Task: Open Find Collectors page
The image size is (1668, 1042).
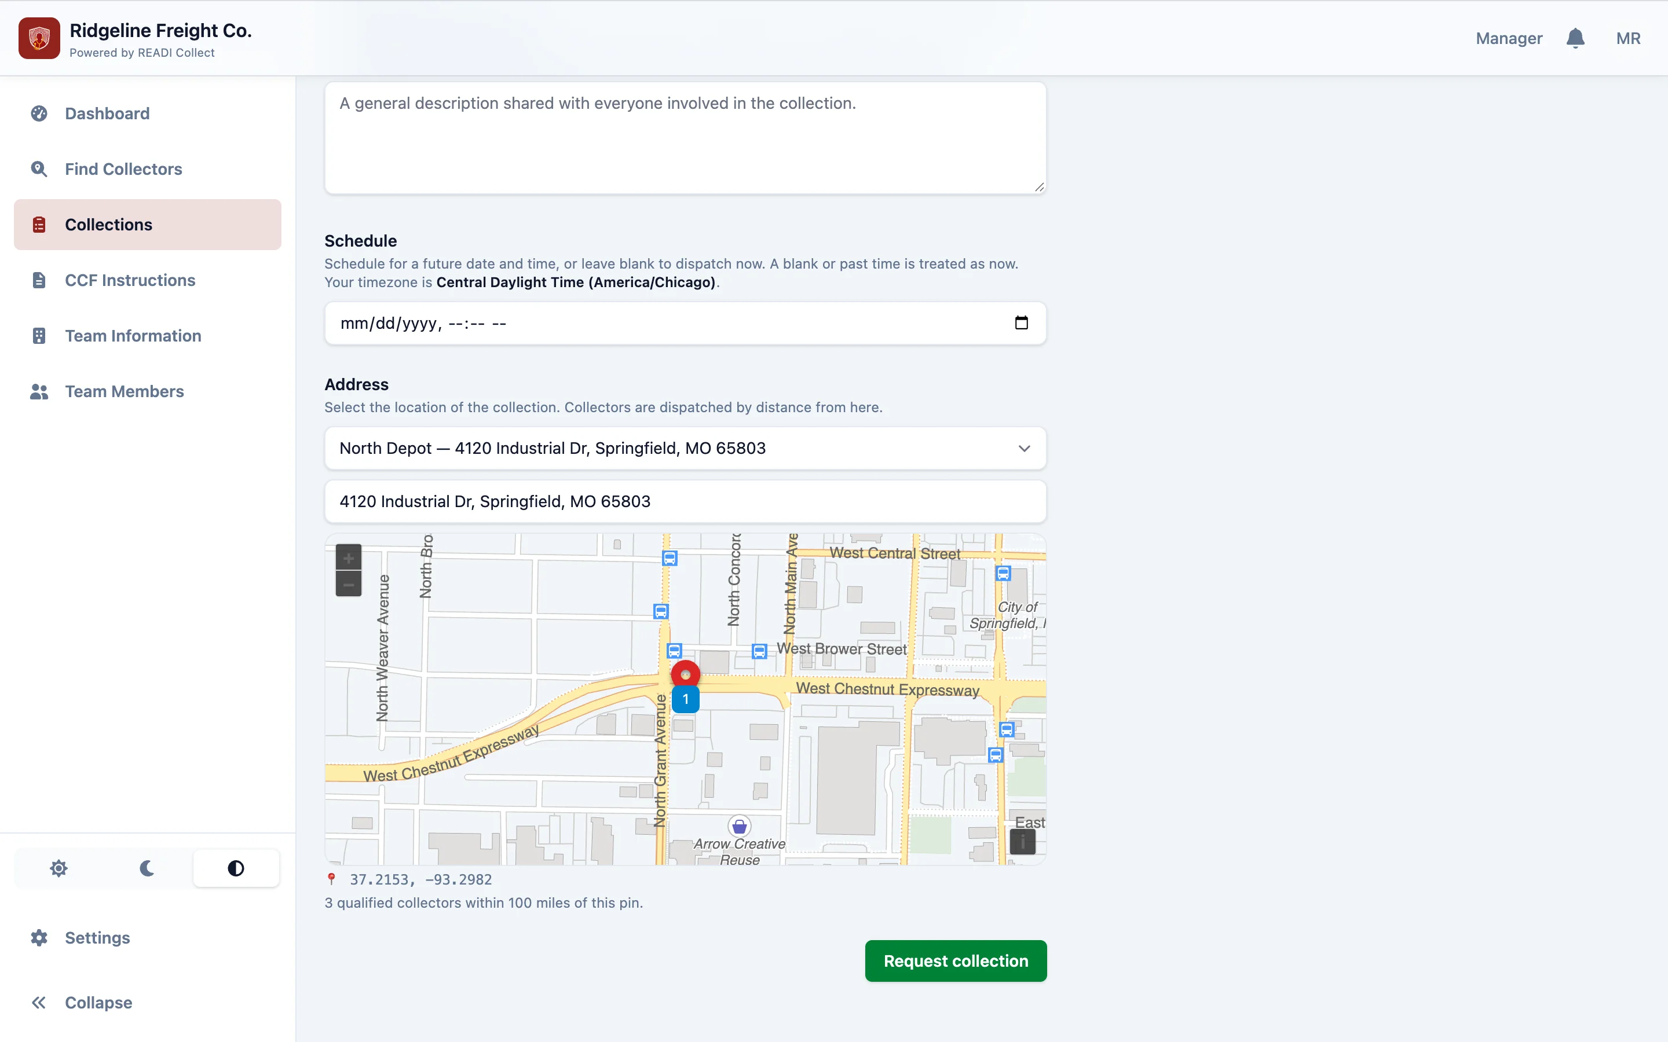Action: point(148,169)
